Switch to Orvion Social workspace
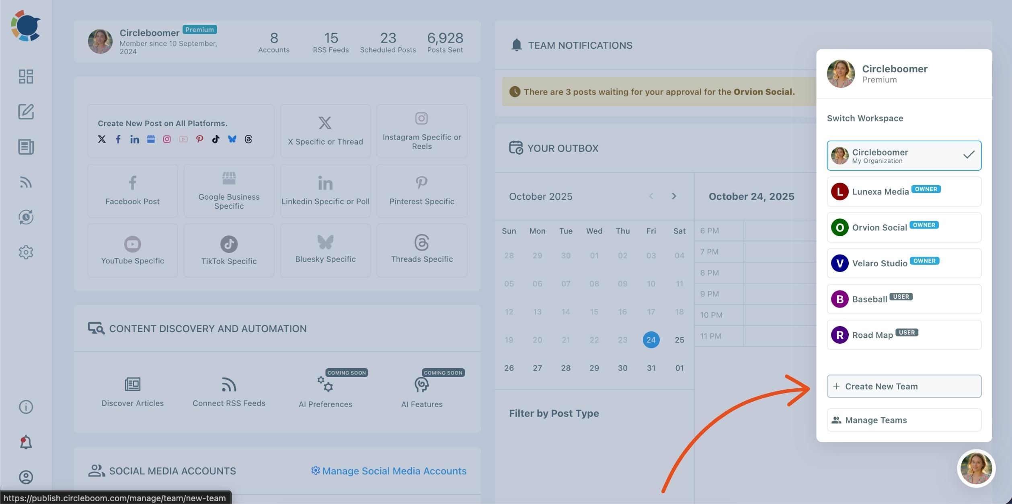This screenshot has width=1012, height=504. 903,227
